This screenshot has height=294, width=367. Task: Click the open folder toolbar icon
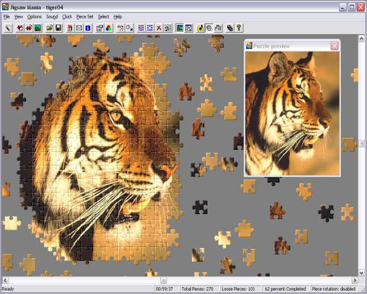[x=49, y=27]
